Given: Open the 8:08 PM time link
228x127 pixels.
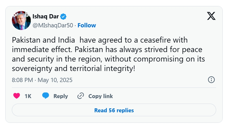Looking at the screenshot, I should coord(23,80).
